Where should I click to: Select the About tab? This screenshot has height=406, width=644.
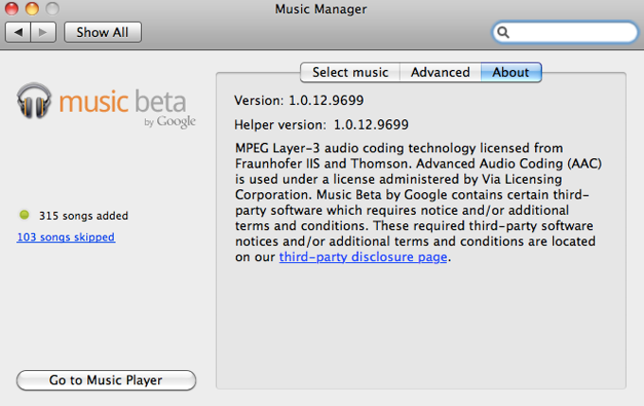[x=510, y=72]
